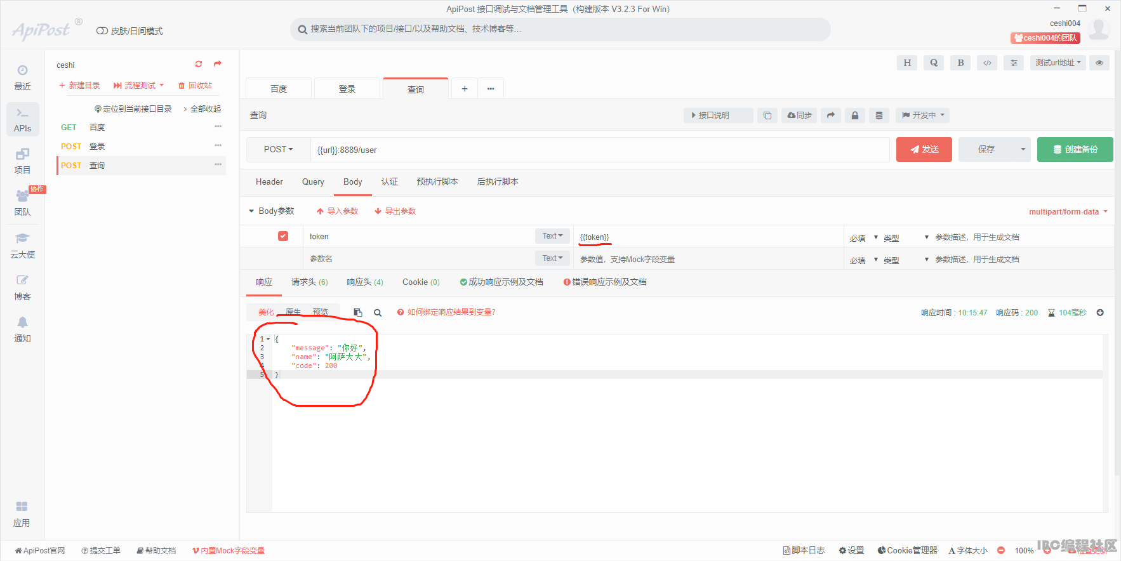The height and width of the screenshot is (561, 1121).
Task: Open the 流程测试 dropdown
Action: tap(139, 85)
